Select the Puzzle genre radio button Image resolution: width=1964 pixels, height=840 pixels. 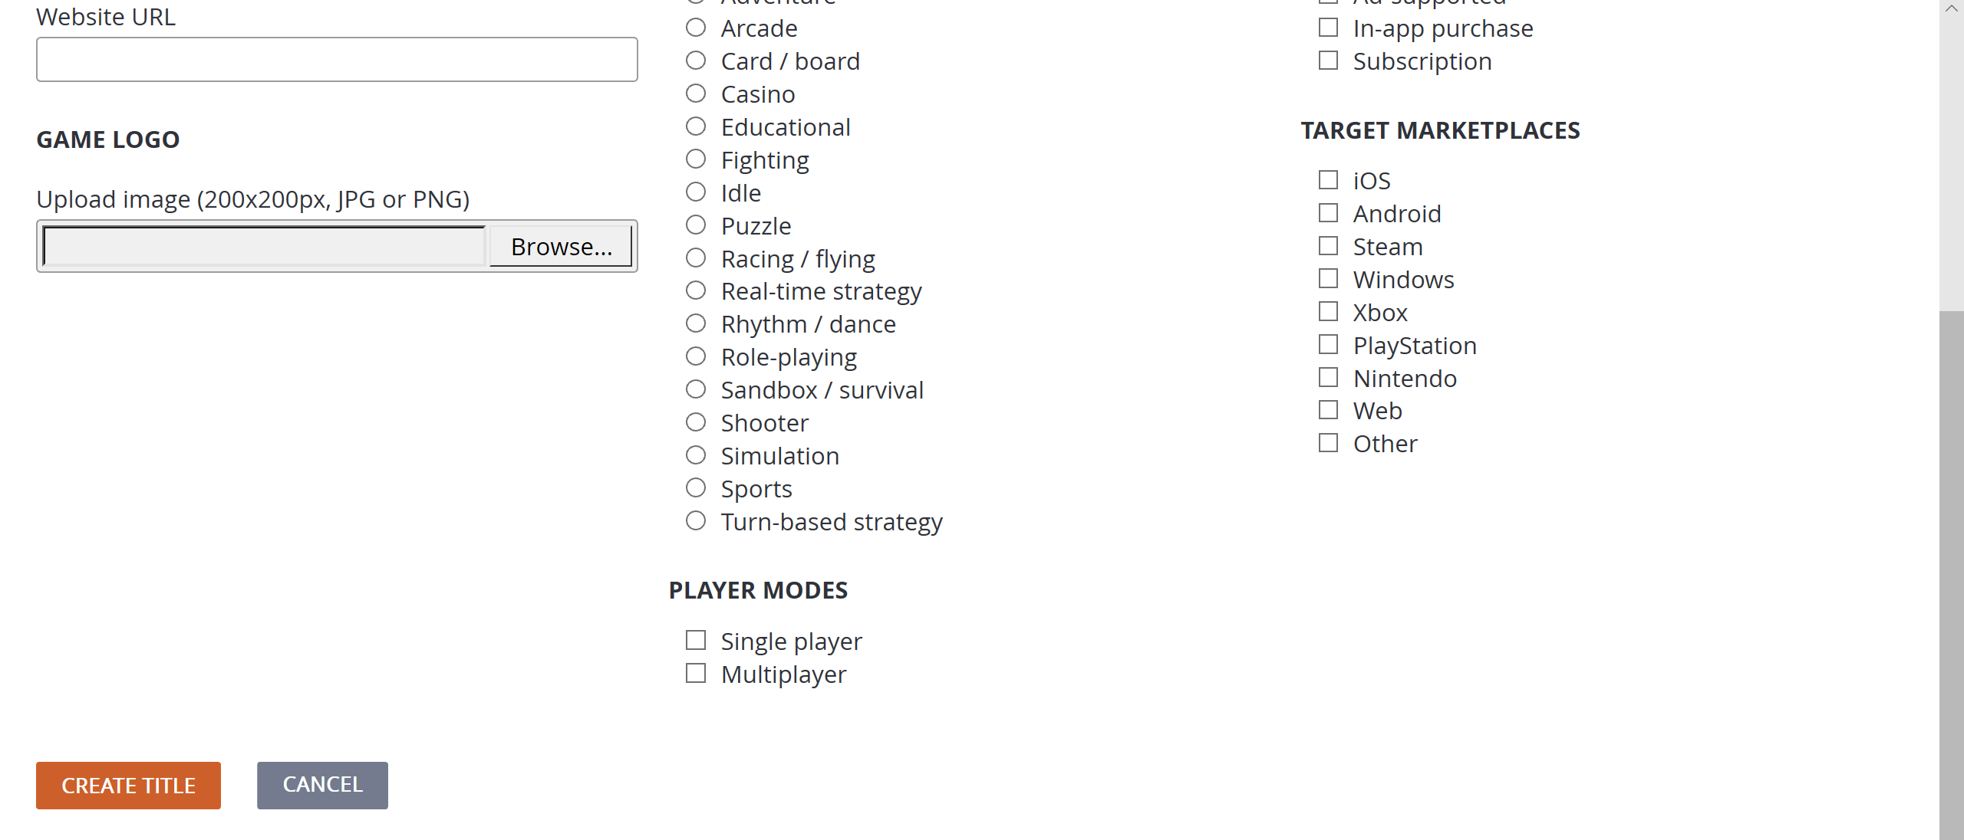point(697,224)
